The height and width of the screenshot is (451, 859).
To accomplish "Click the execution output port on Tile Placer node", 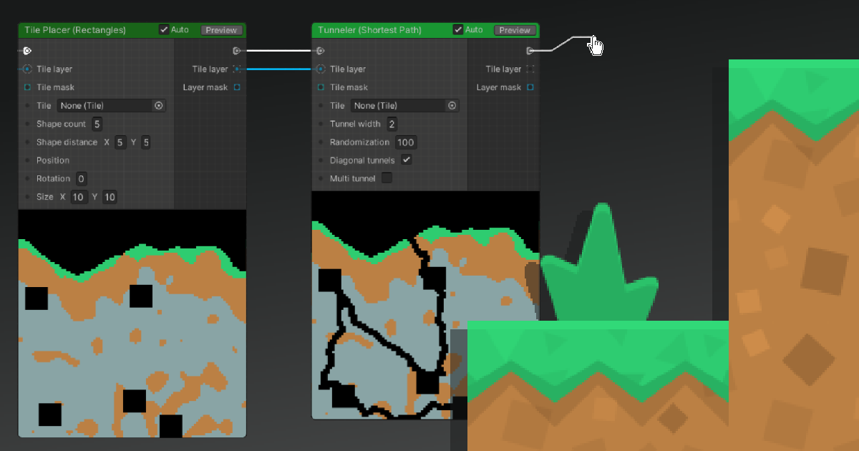I will click(238, 50).
